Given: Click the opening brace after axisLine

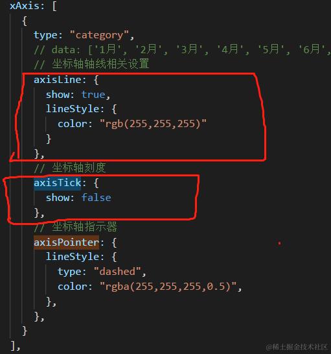Looking at the screenshot, I should click(96, 80).
